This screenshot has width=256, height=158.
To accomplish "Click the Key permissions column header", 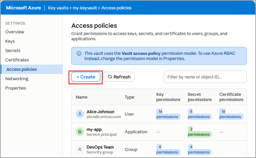I will click(168, 97).
